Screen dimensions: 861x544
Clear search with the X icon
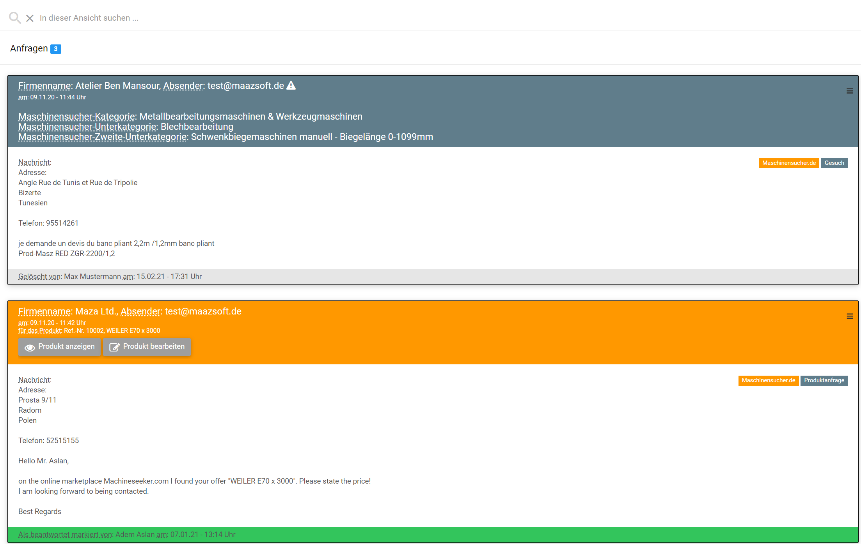pyautogui.click(x=30, y=18)
